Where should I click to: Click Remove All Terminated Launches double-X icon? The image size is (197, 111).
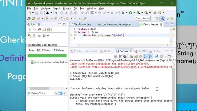point(125,56)
